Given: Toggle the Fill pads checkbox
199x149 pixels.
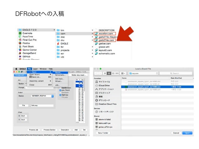Looking at the screenshot, I should 61,97.
